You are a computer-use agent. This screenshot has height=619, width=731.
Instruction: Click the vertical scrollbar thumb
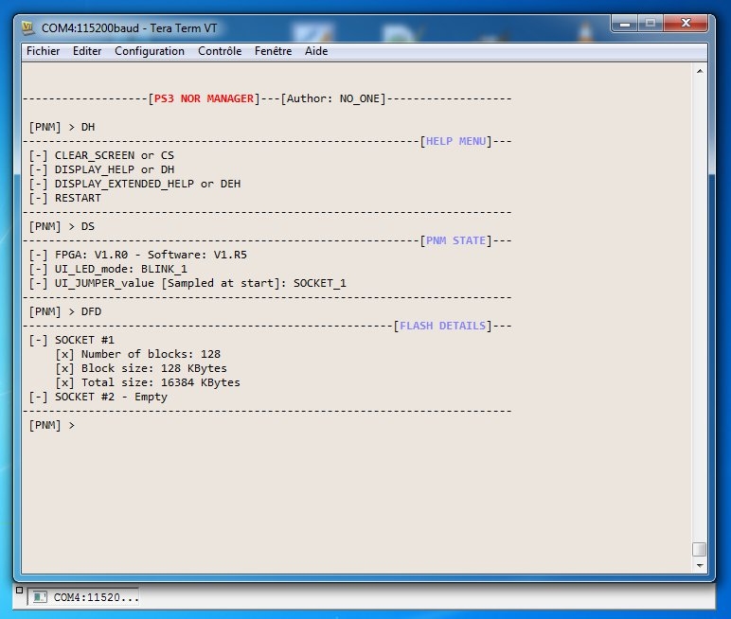click(700, 549)
